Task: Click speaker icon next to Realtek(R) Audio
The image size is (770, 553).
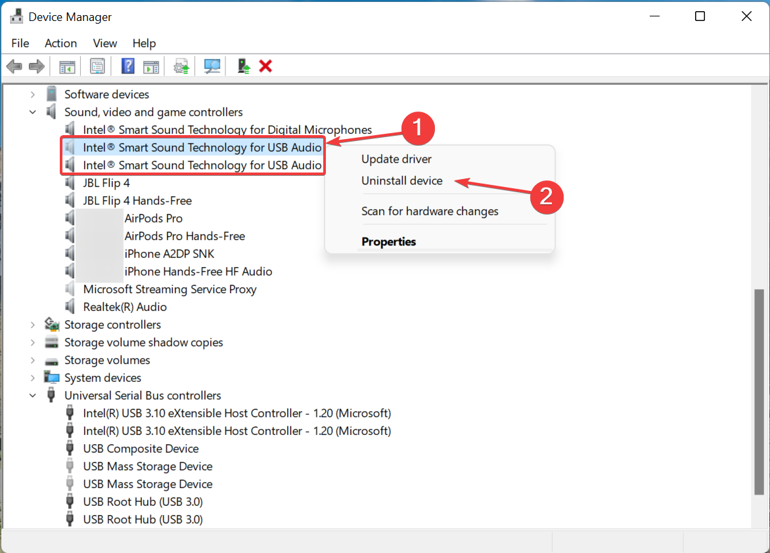Action: (x=70, y=306)
